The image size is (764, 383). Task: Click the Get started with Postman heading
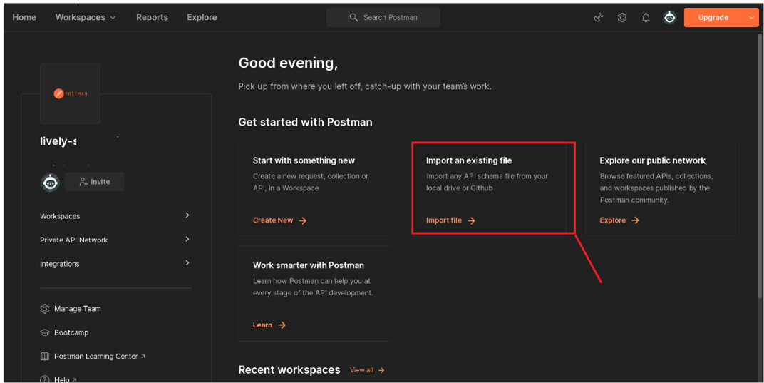(x=305, y=122)
